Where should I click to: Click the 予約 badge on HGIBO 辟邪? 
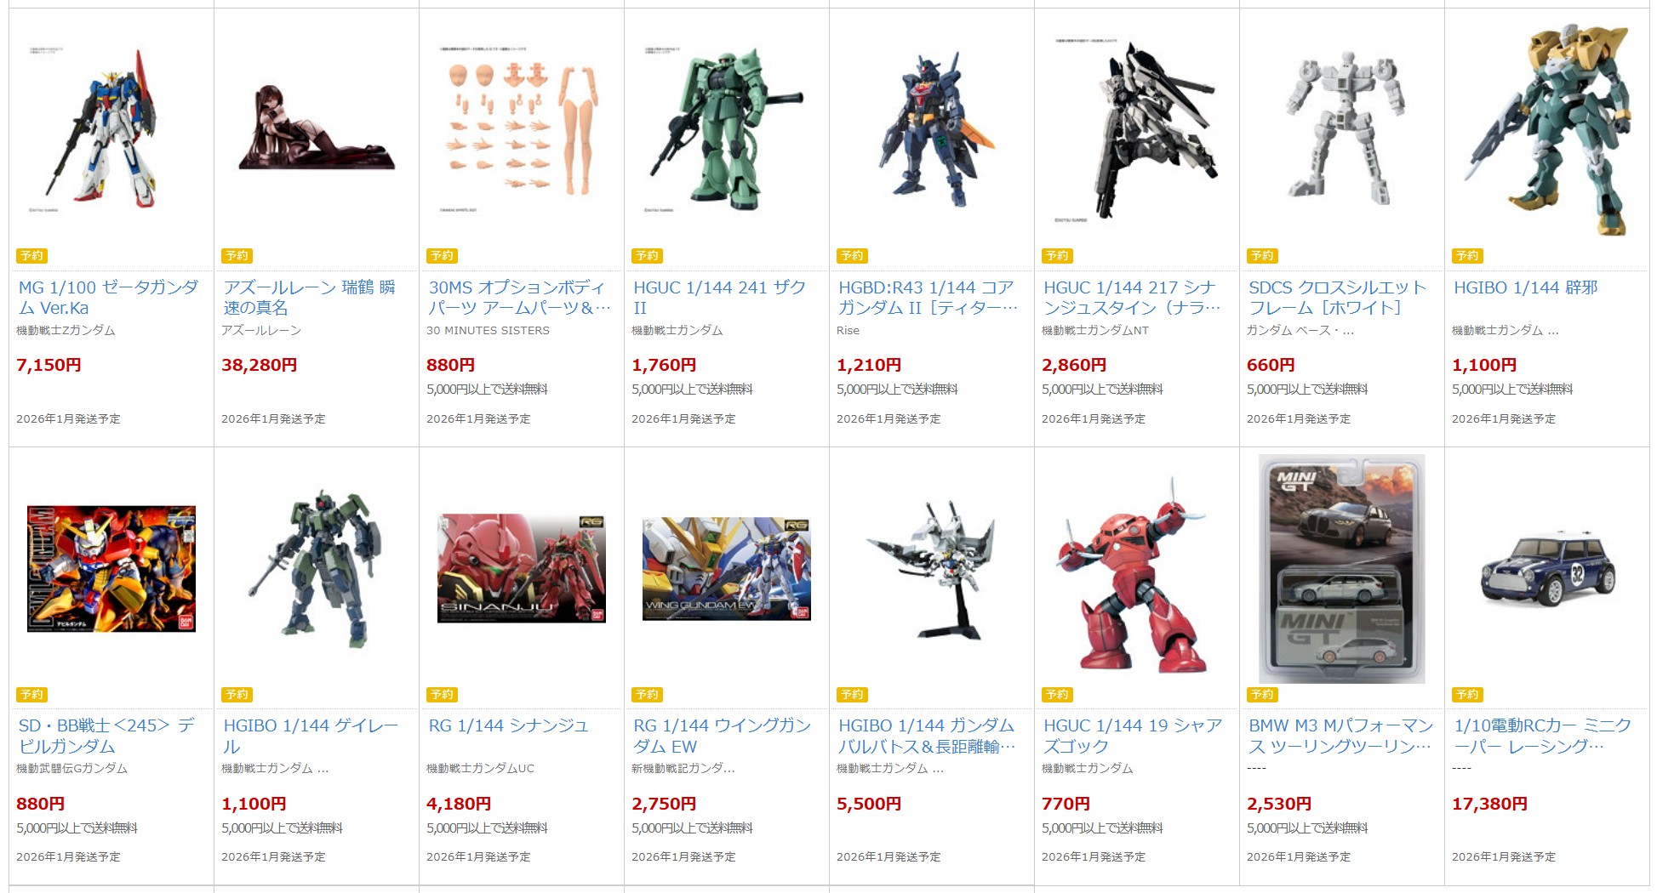click(1467, 256)
